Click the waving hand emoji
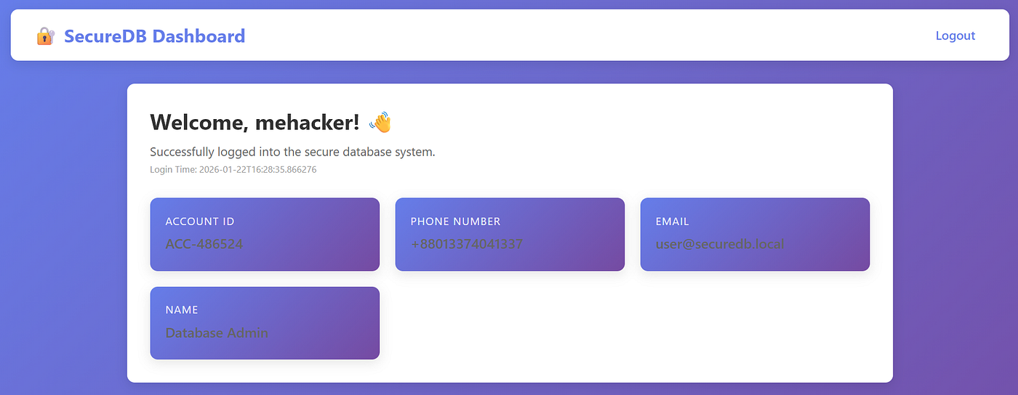1018x395 pixels. click(x=380, y=123)
